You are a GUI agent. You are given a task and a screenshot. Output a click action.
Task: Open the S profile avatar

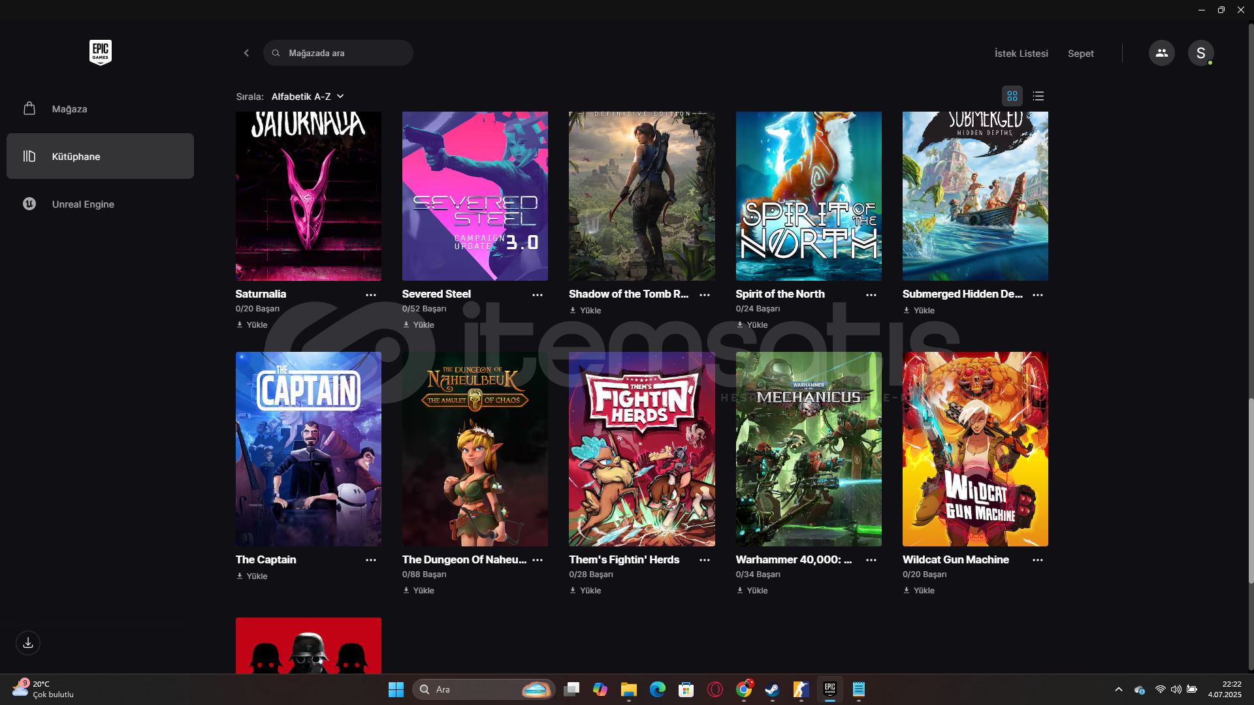tap(1200, 53)
